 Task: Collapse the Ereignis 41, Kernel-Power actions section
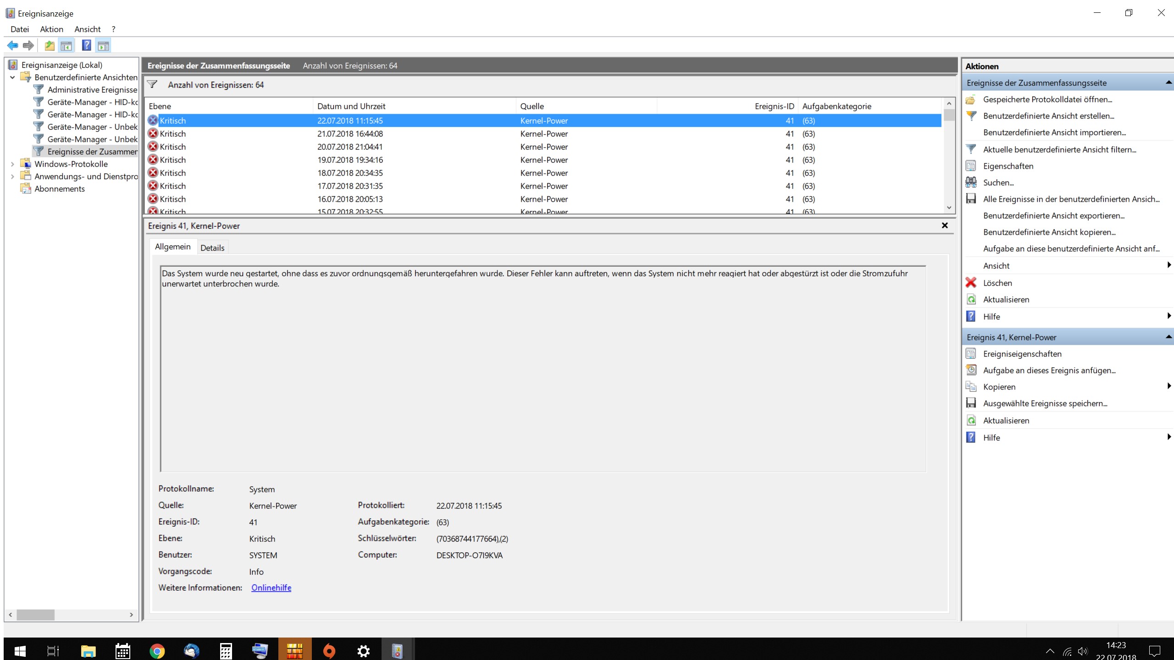pyautogui.click(x=1168, y=337)
